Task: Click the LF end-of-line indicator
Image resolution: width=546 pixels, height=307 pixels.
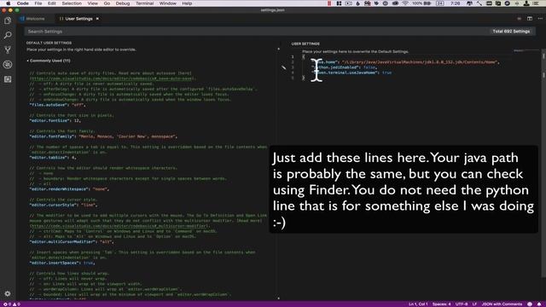Action: [474, 304]
